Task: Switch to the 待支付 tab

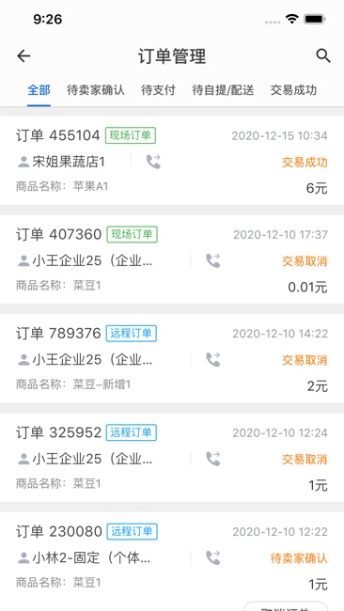Action: [158, 90]
